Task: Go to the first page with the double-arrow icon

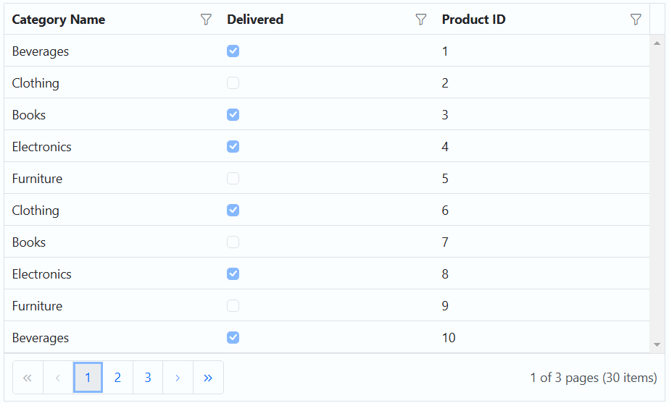Action: (28, 378)
